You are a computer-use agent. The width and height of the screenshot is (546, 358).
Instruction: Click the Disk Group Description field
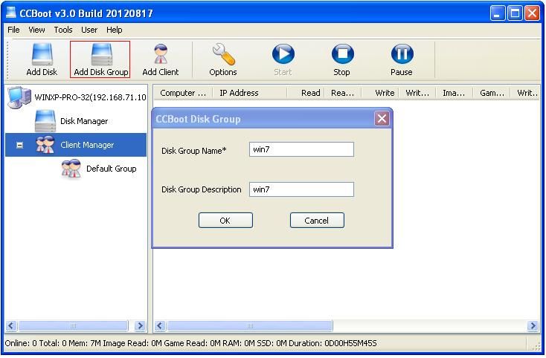[301, 189]
